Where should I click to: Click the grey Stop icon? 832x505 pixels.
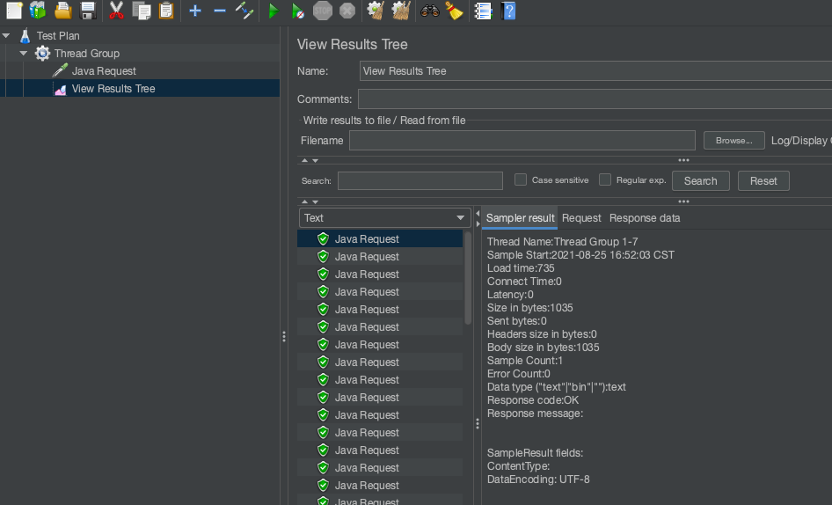click(x=323, y=11)
